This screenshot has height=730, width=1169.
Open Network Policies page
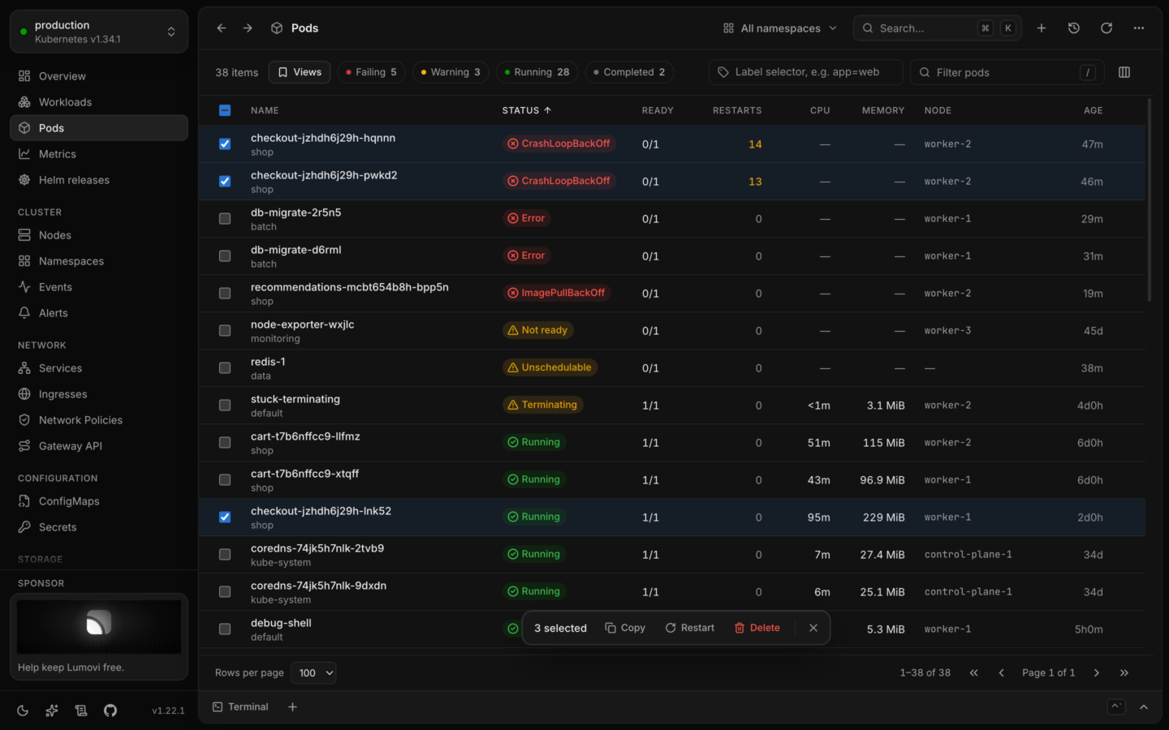point(99,420)
